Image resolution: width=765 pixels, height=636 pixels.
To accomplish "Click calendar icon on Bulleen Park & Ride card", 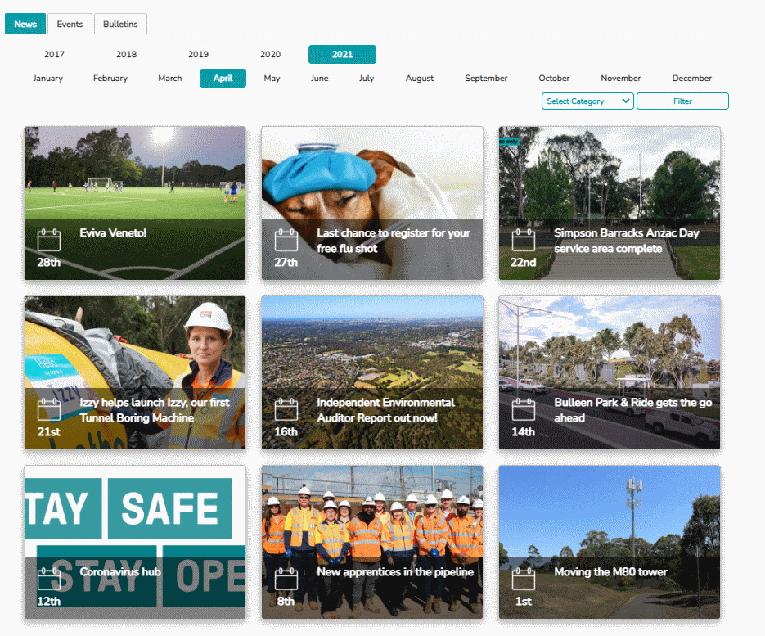I will click(524, 409).
